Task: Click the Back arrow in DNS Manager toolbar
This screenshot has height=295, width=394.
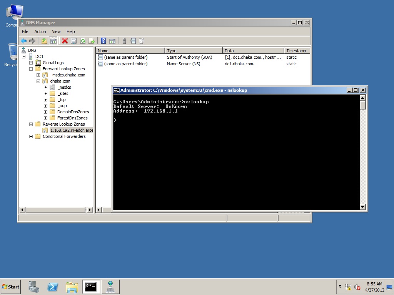Action: pyautogui.click(x=23, y=41)
